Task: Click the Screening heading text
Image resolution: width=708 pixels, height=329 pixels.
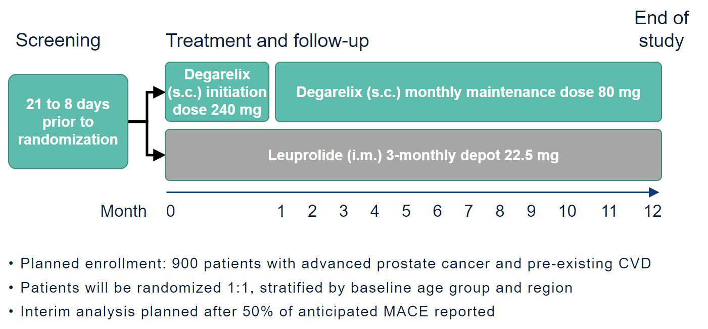Action: click(x=58, y=40)
